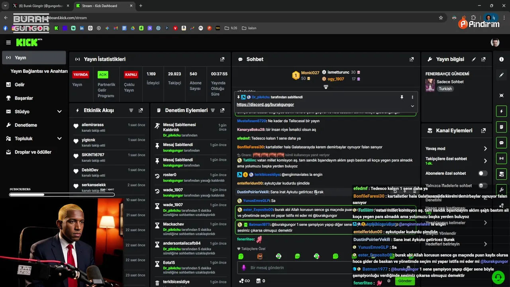Open Yayın Bağlantısı ve Anahtarı page
The width and height of the screenshot is (510, 287).
pyautogui.click(x=39, y=71)
